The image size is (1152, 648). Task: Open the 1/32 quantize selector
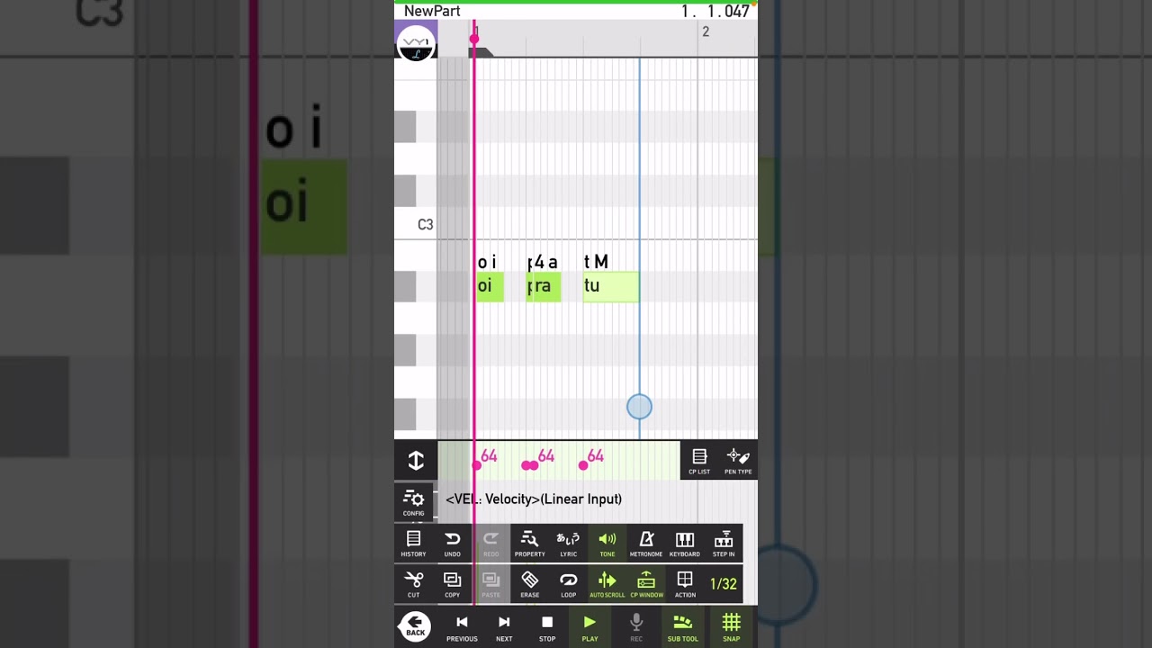point(724,584)
